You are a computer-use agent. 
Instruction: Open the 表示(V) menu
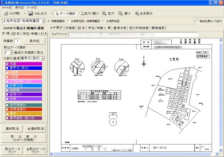19,7
